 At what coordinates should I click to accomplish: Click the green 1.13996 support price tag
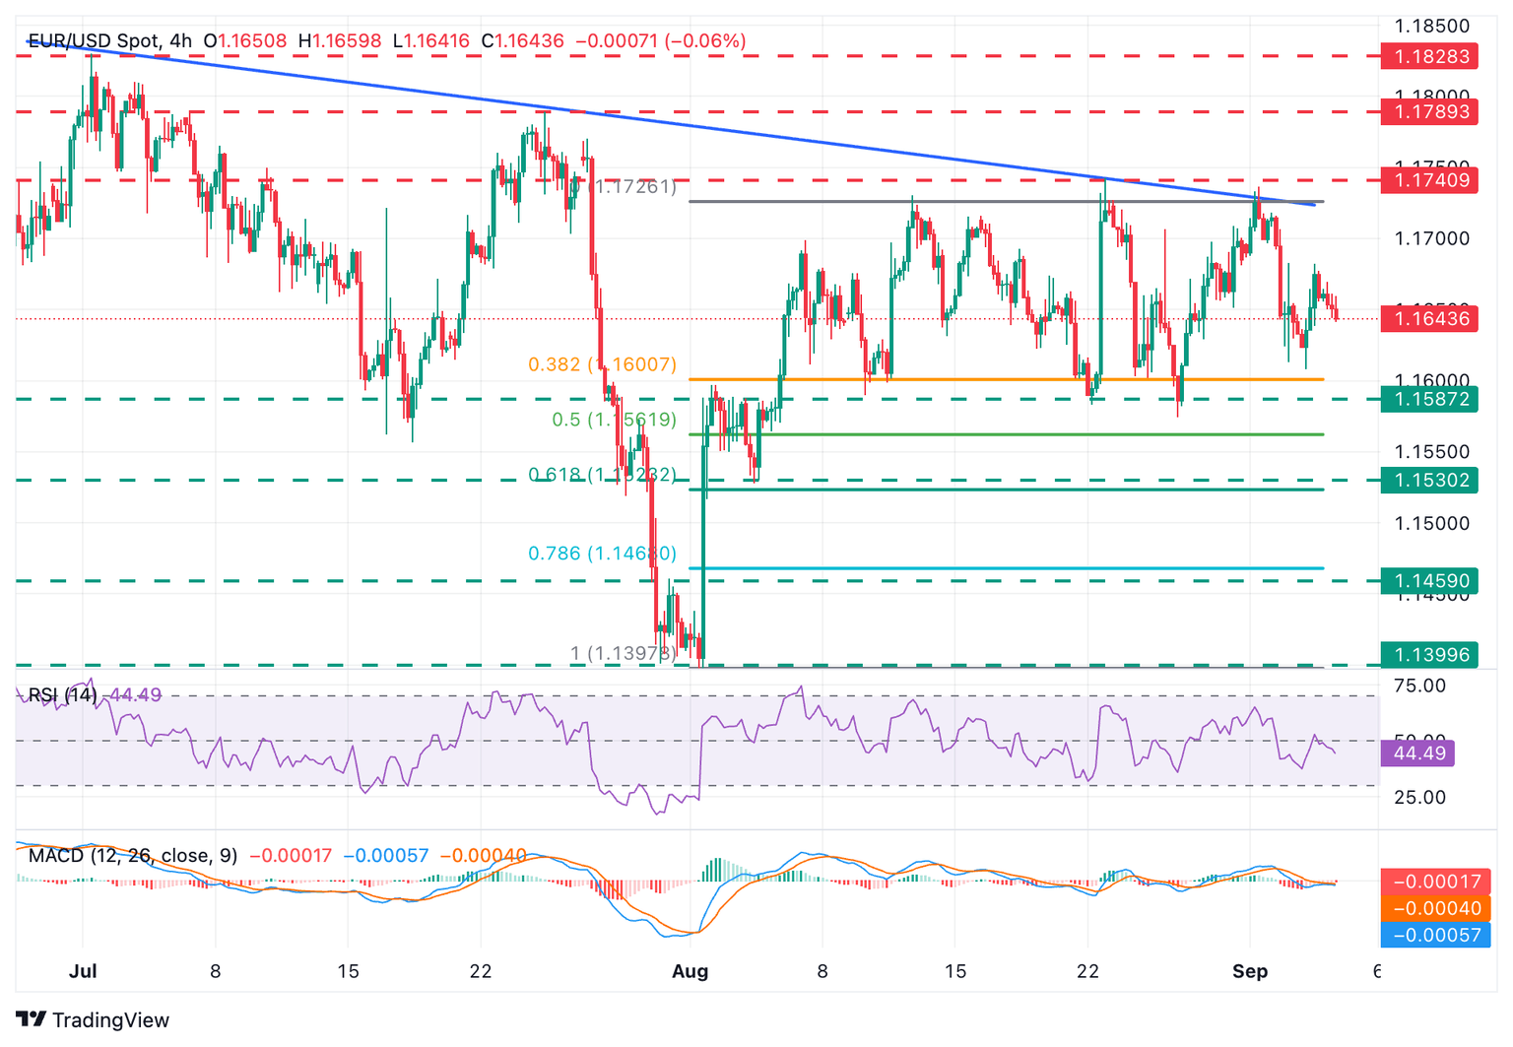point(1429,655)
